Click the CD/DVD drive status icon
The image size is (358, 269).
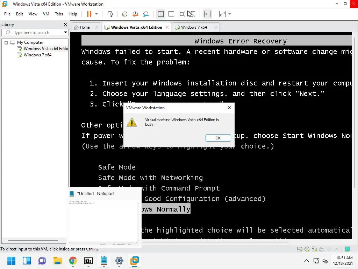(x=307, y=249)
